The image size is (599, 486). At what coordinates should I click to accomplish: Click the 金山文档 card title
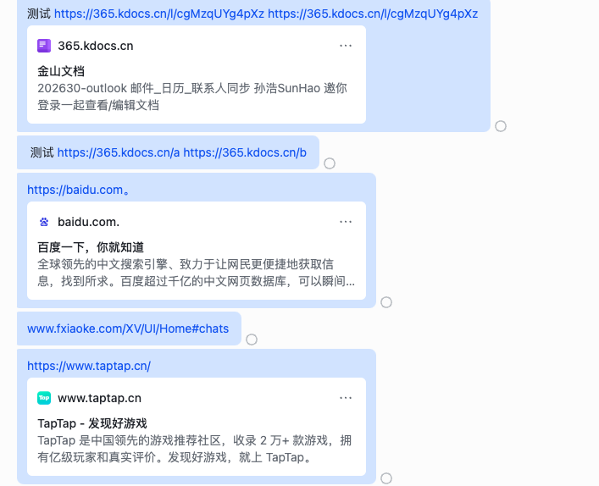point(61,71)
